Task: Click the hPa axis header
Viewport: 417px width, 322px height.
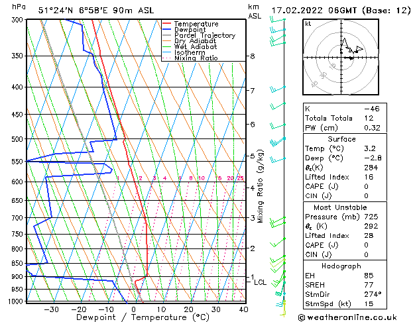Action: click(x=19, y=7)
